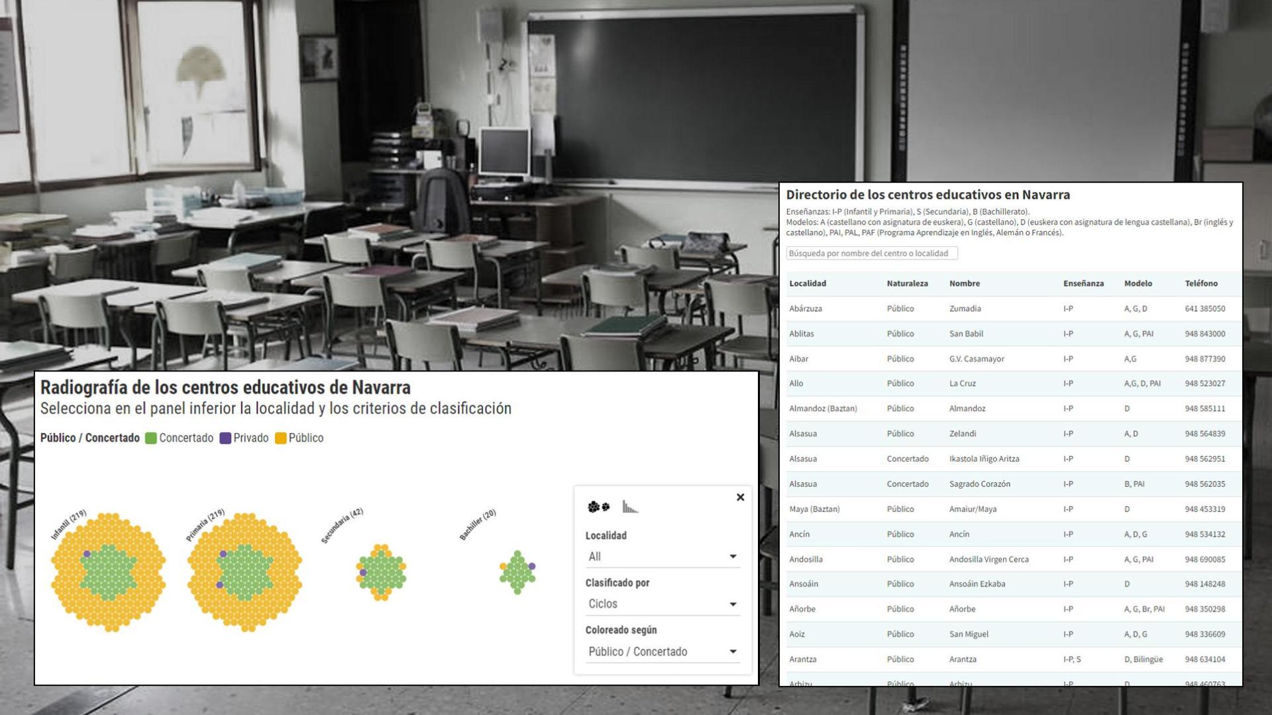The height and width of the screenshot is (715, 1272).
Task: Click the purple Privado legend swatch
Action: click(225, 438)
